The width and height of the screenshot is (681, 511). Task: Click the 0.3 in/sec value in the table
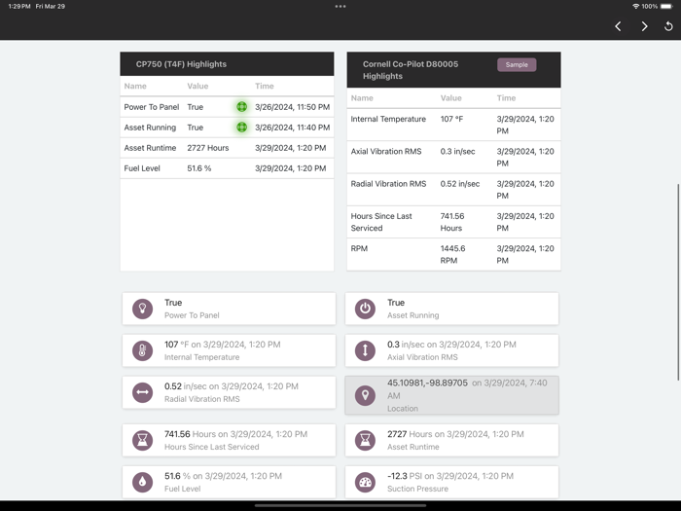point(458,151)
